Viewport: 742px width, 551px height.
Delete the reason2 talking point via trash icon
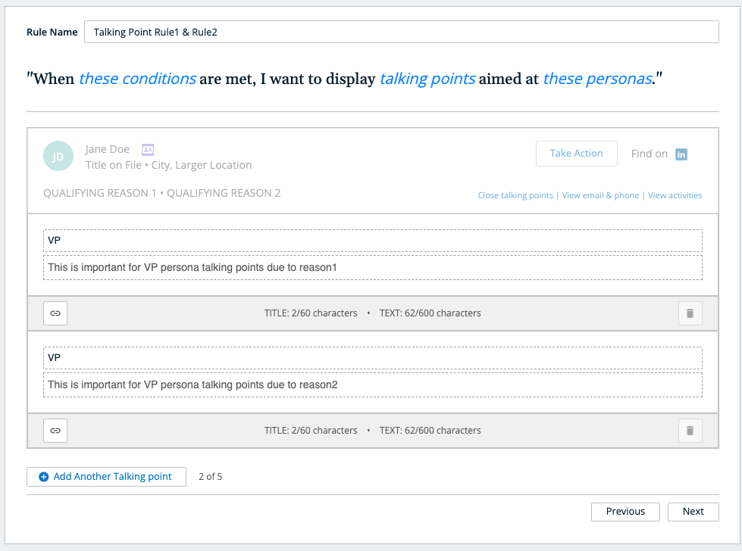tap(690, 431)
